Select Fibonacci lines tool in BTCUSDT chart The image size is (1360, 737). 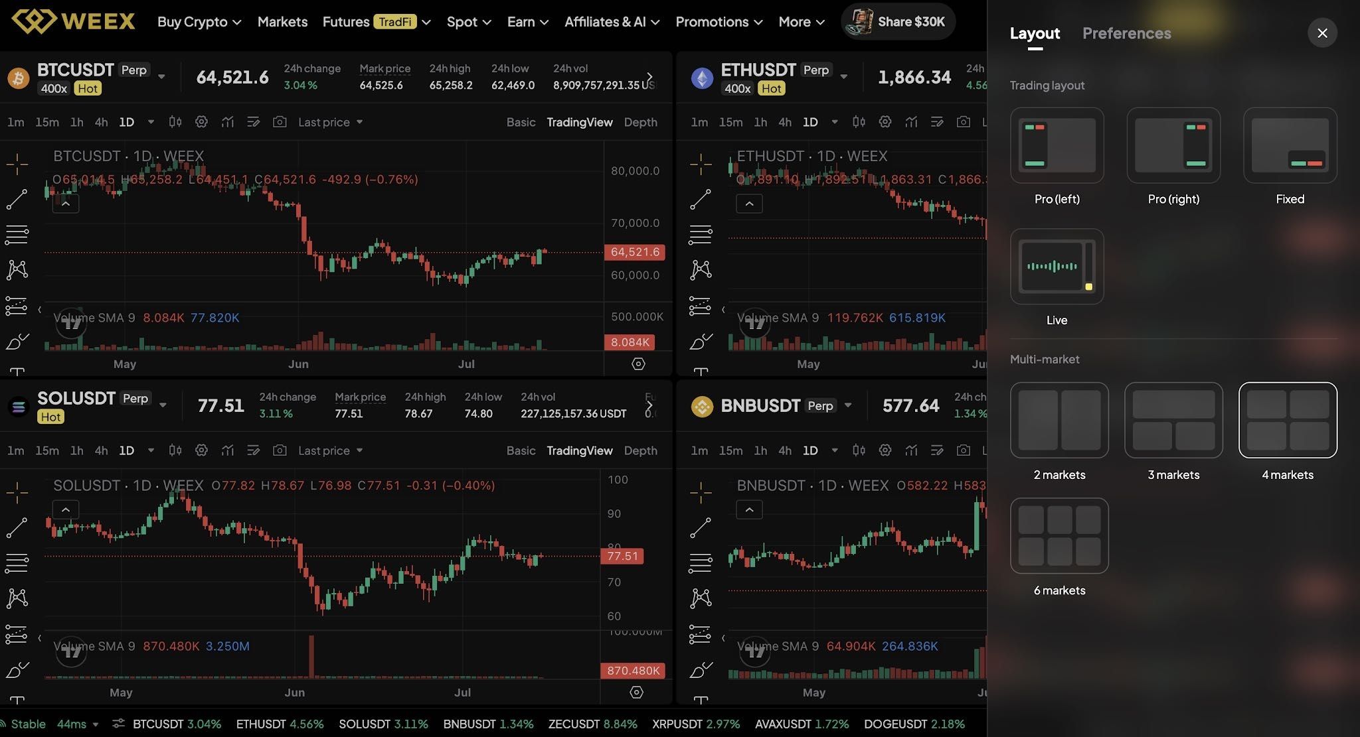tap(17, 234)
